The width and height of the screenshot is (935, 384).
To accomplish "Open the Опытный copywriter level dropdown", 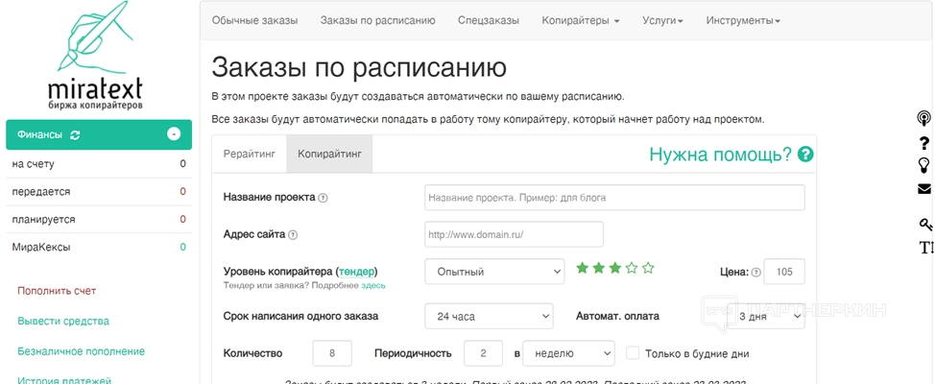I will click(x=494, y=272).
